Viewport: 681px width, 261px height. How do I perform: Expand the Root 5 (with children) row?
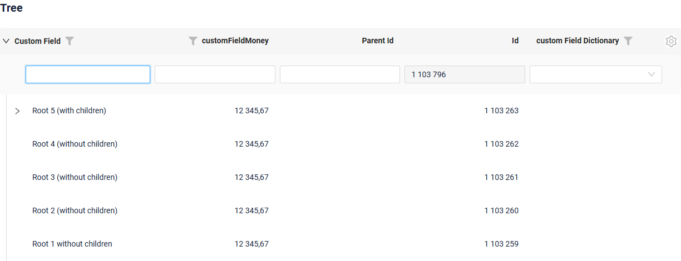[17, 111]
